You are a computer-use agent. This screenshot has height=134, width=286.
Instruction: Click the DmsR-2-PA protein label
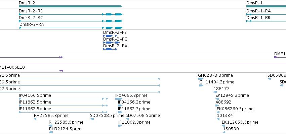click(x=115, y=46)
